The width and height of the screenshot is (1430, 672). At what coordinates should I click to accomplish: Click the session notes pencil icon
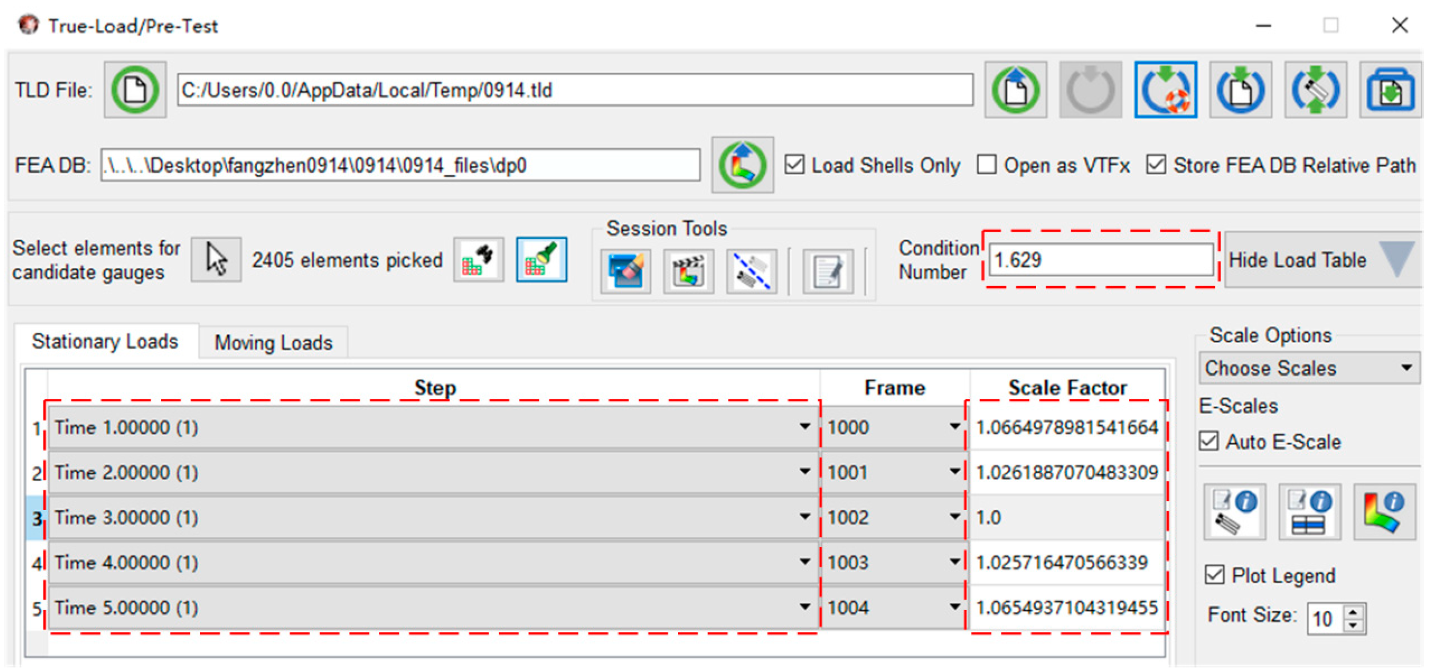tap(827, 271)
